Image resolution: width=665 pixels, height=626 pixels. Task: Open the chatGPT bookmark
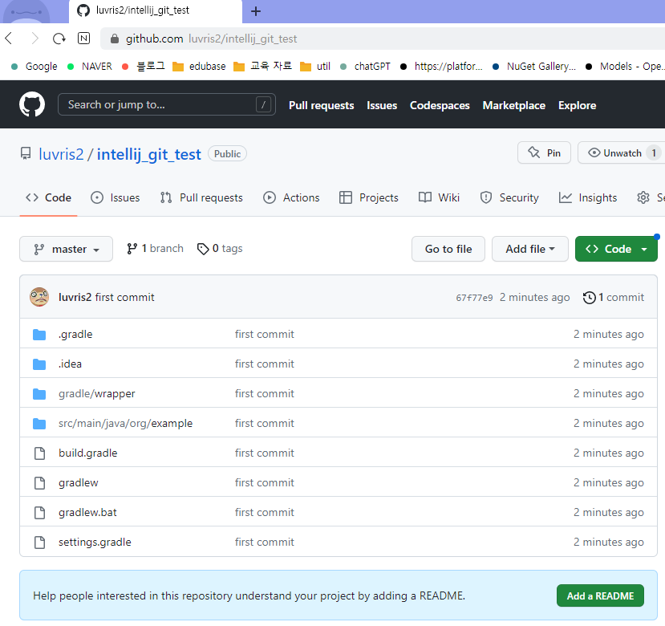[x=366, y=67]
